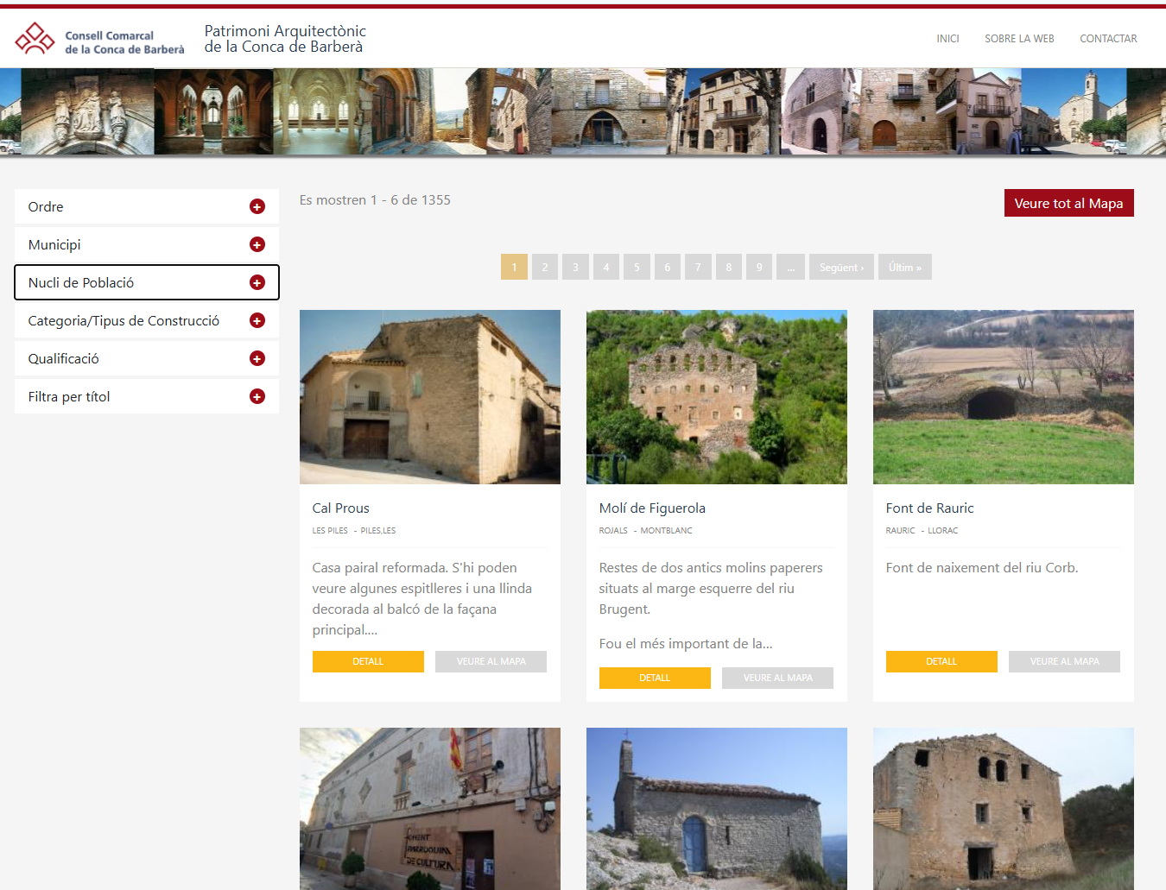This screenshot has width=1166, height=890.
Task: Expand the Qualificació filter plus icon
Action: pyautogui.click(x=257, y=358)
